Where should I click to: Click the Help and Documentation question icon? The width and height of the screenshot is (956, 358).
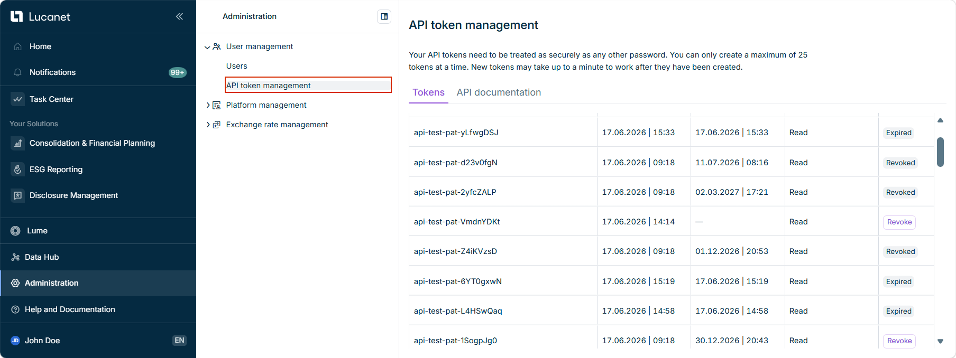click(15, 309)
